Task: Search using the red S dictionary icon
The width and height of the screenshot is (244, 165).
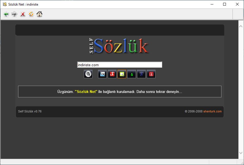Action: tap(112, 74)
